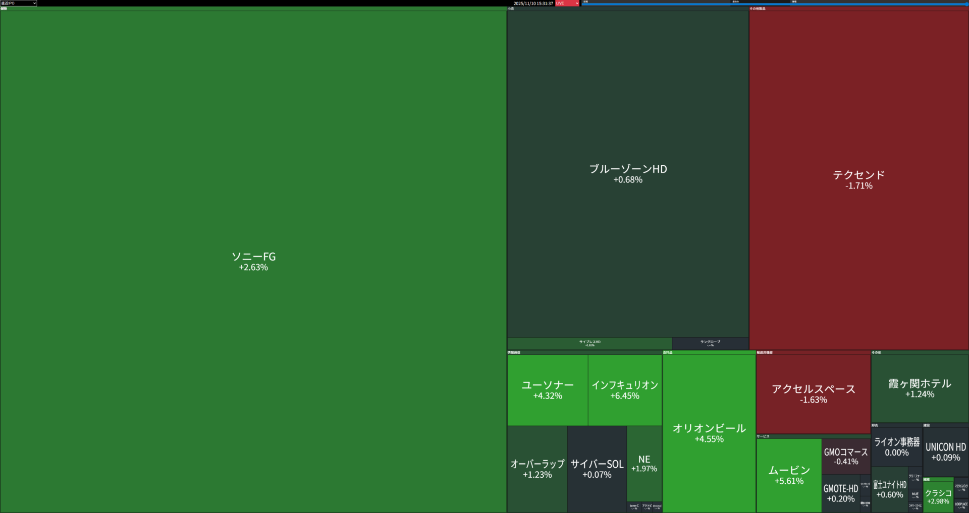The height and width of the screenshot is (513, 969).
Task: Click the オーバーラップ tile
Action: [x=537, y=469]
